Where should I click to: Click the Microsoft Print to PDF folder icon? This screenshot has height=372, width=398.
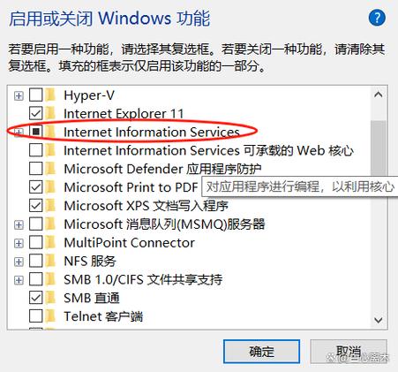51,187
